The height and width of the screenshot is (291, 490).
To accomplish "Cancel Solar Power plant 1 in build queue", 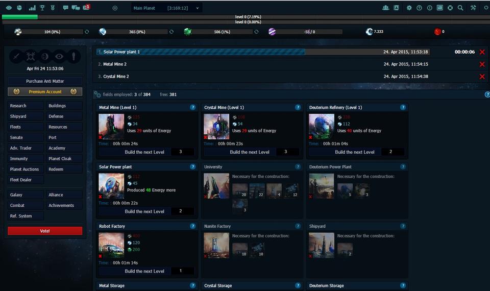I will 482,52.
